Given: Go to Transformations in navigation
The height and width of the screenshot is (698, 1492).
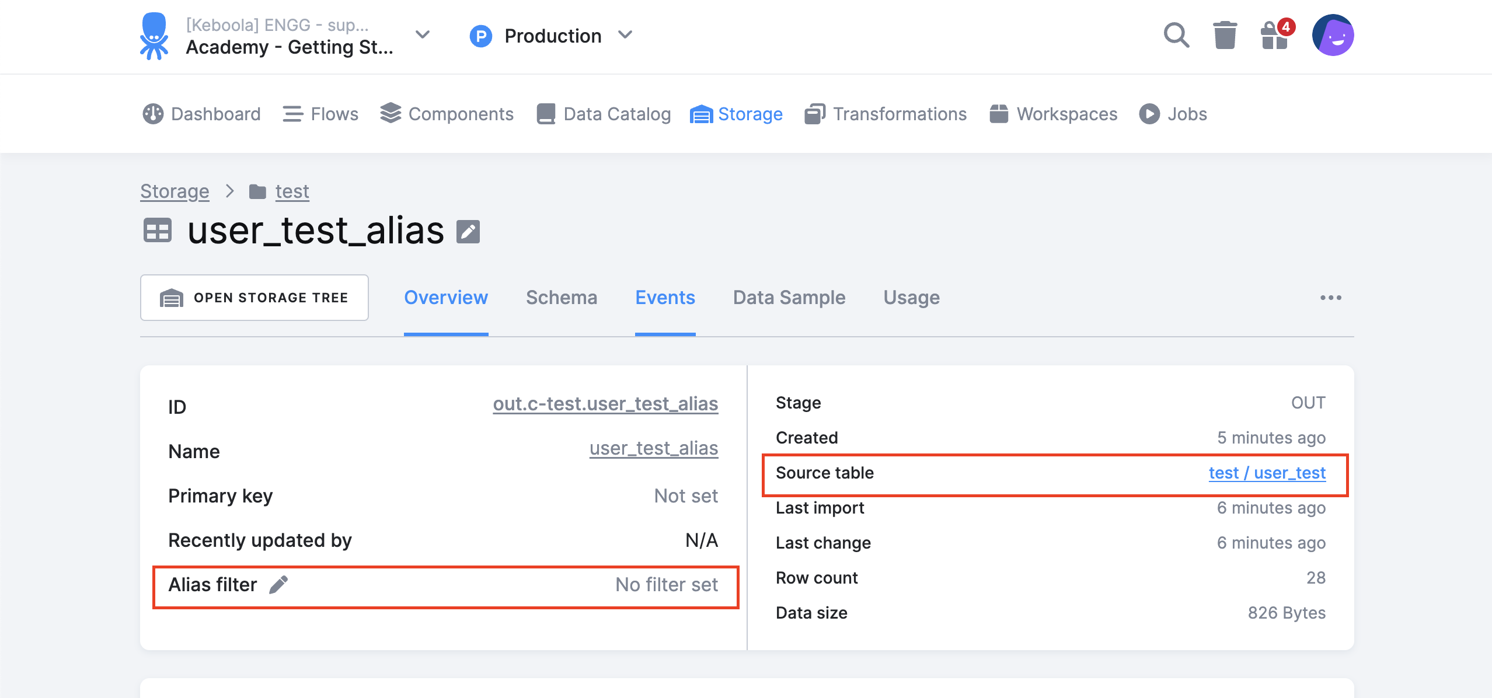Looking at the screenshot, I should [x=886, y=114].
